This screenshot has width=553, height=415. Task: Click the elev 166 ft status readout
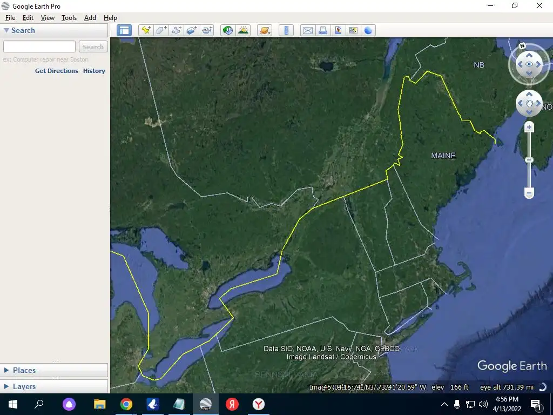pos(450,387)
